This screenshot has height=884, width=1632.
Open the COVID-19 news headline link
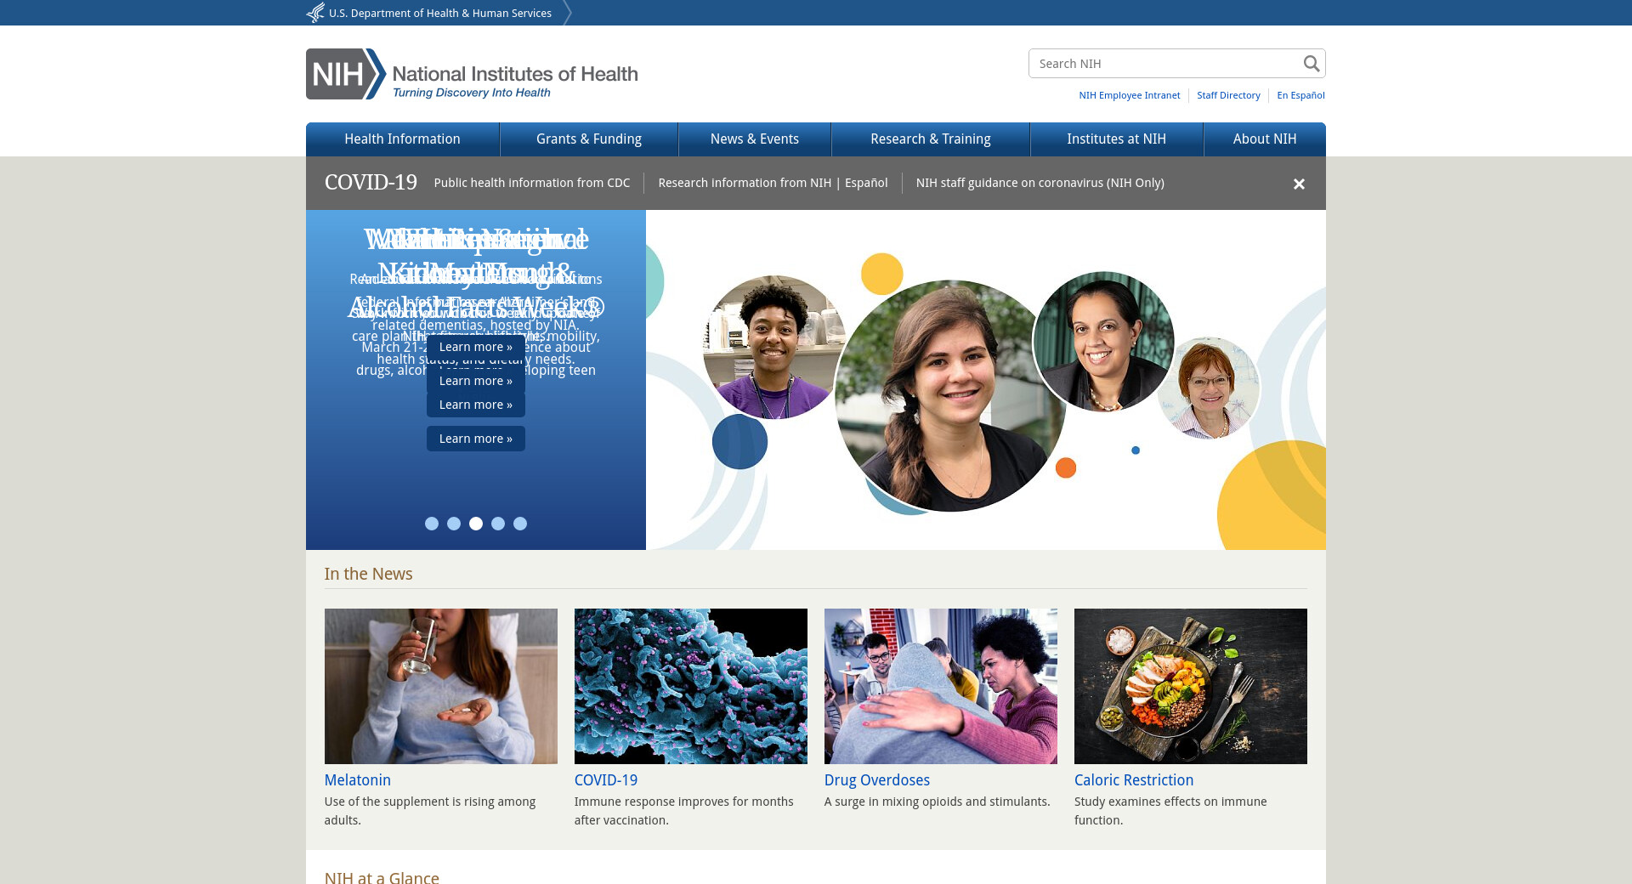tap(606, 780)
